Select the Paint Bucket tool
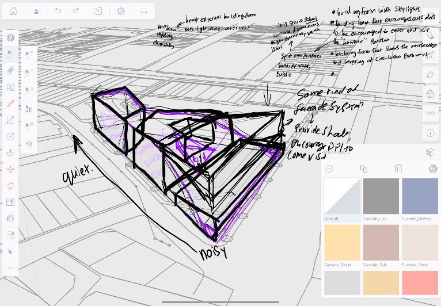 pos(10,219)
